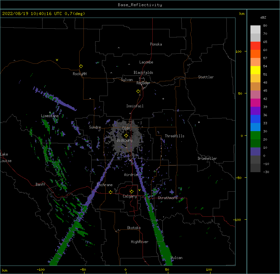Click the Ponoka town label
This screenshot has width=280, height=274.
pos(156,44)
